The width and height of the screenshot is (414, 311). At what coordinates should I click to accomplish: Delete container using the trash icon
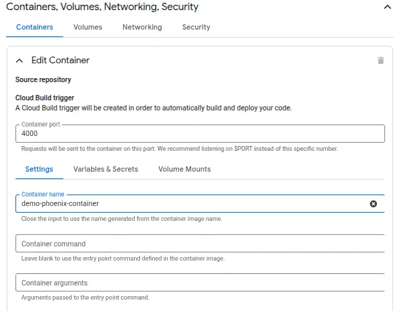tap(380, 61)
